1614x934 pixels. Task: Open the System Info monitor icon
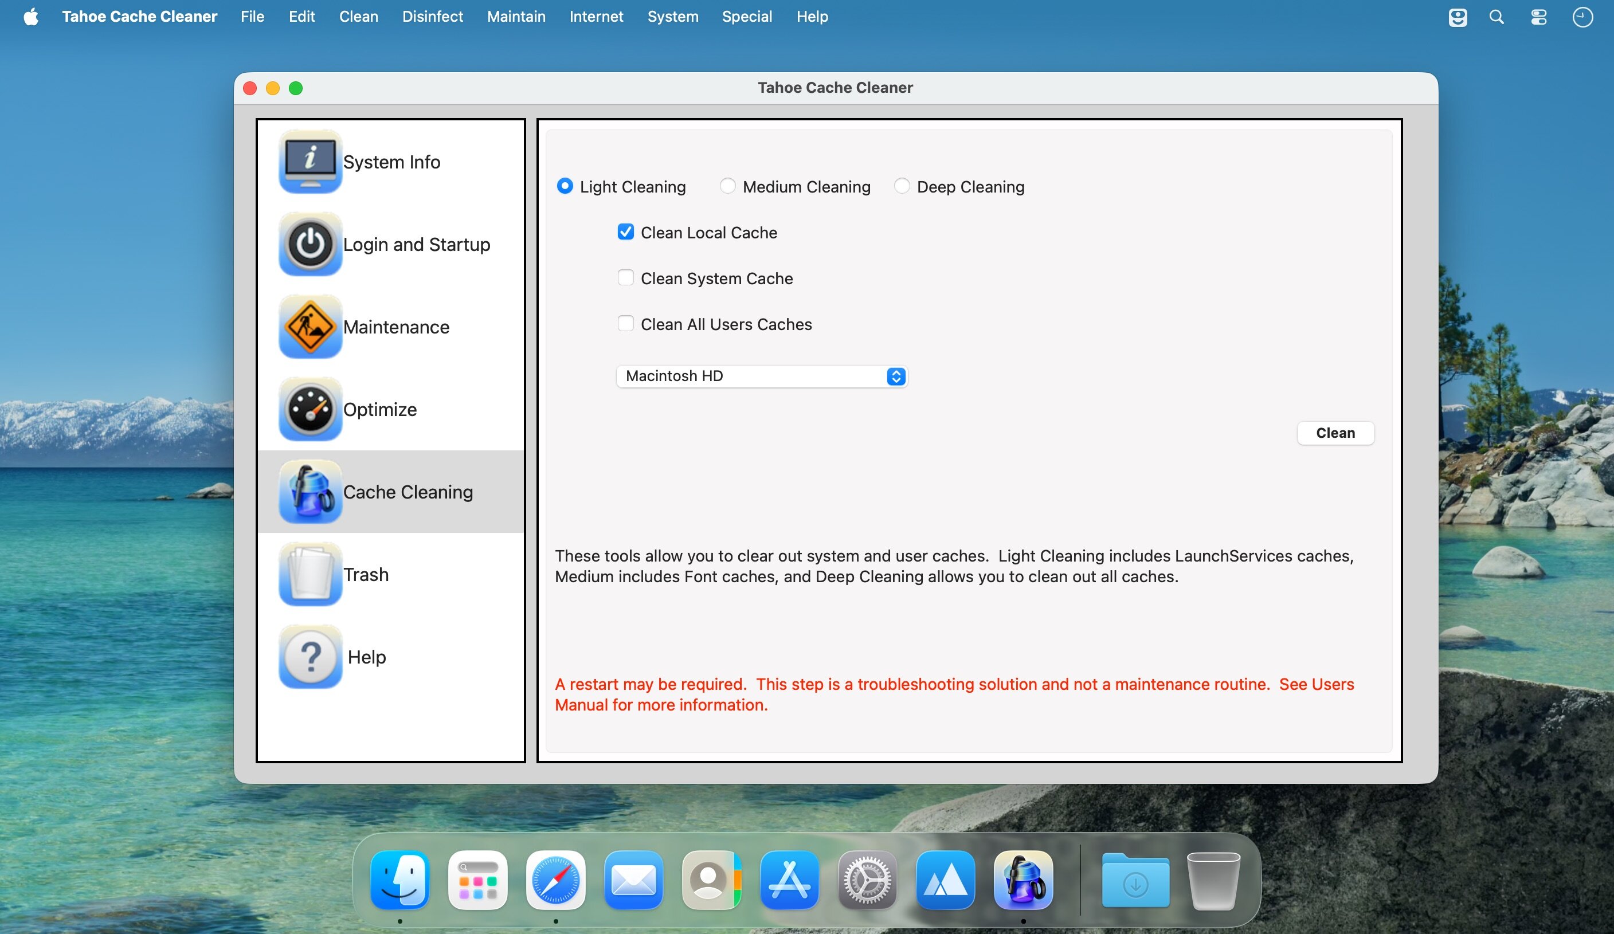pyautogui.click(x=310, y=162)
